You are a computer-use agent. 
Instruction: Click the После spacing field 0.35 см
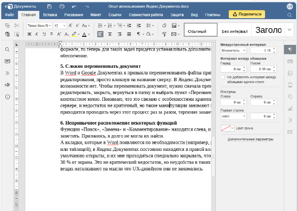pos(264,69)
